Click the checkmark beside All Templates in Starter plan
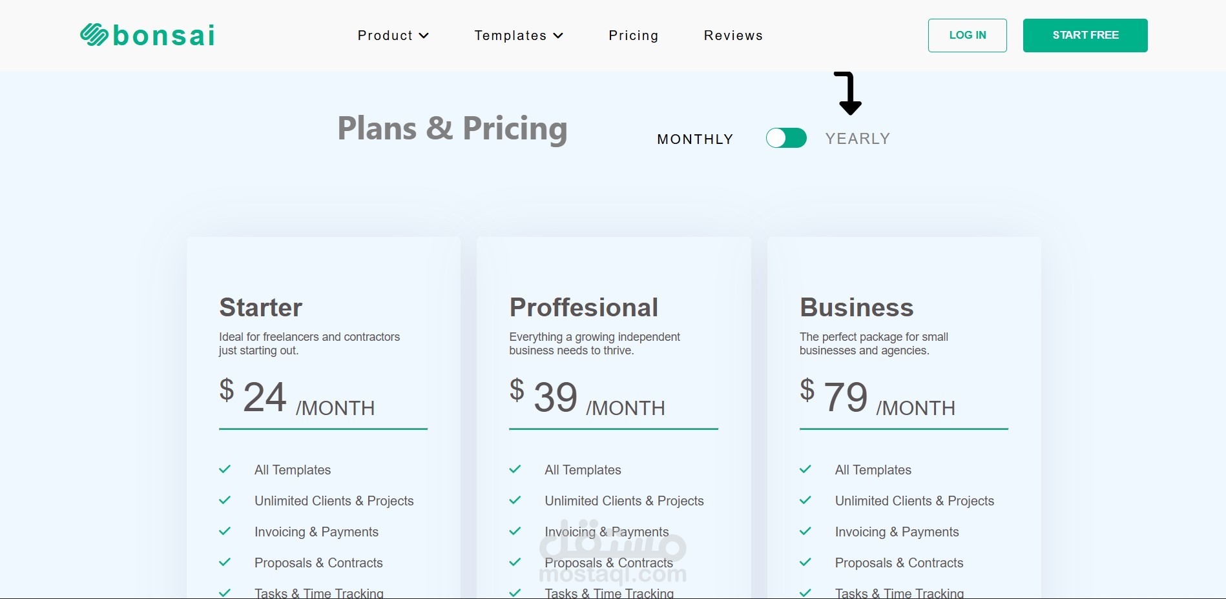 (225, 469)
